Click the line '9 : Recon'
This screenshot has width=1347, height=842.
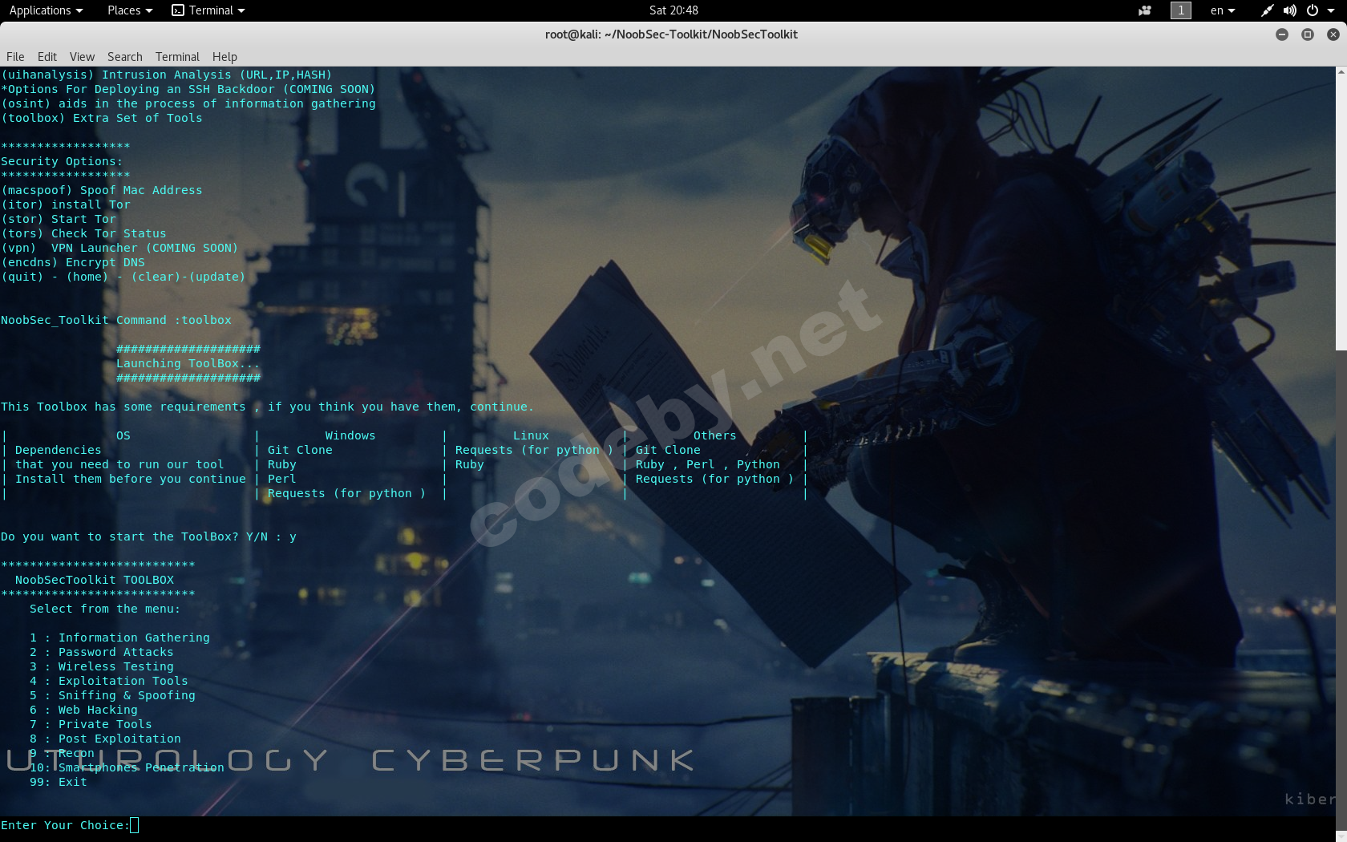62,753
